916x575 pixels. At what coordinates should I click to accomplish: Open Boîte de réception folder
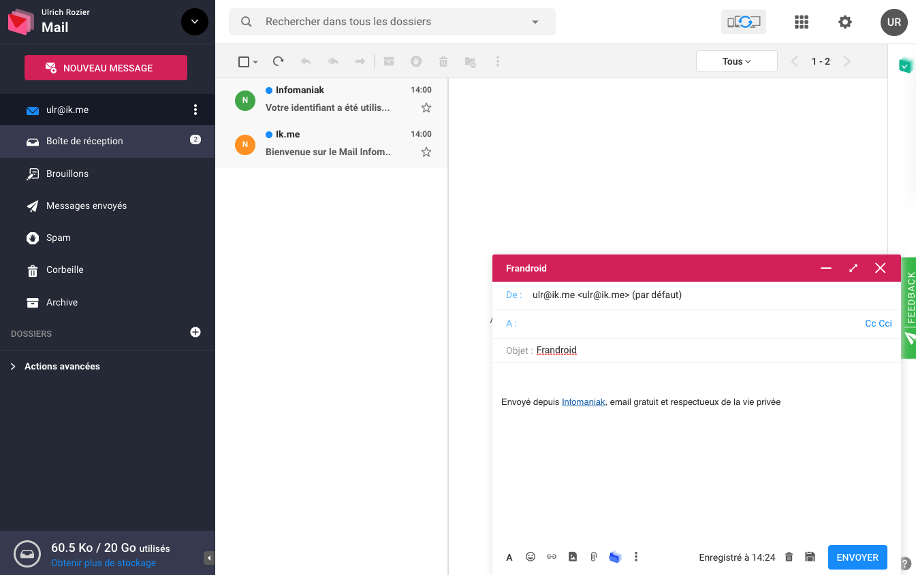108,142
